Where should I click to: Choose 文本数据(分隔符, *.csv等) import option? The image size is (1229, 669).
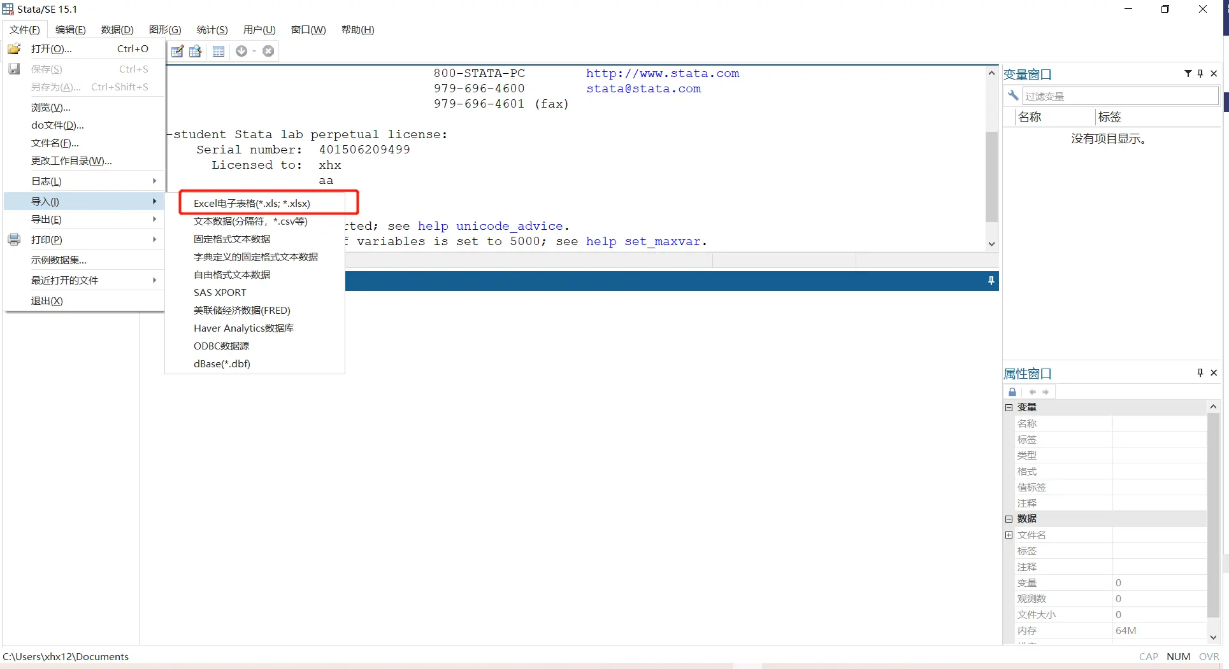[x=255, y=222]
